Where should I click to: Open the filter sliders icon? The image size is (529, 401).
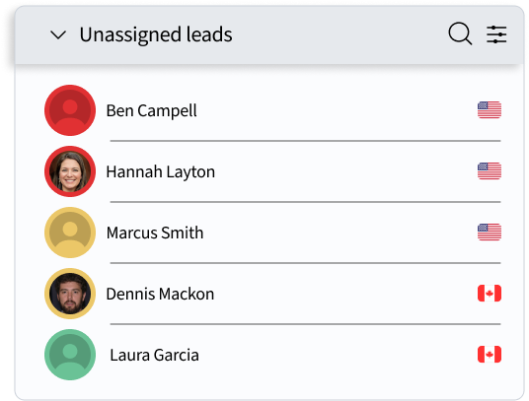pyautogui.click(x=496, y=34)
